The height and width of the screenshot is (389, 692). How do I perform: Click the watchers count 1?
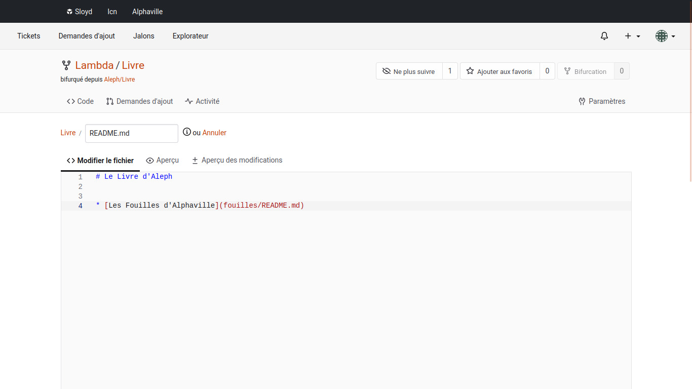coord(450,71)
